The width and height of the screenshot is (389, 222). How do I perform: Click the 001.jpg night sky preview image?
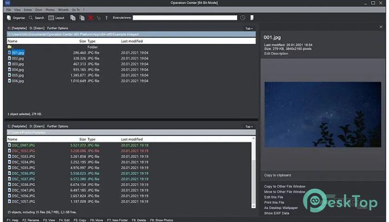click(x=323, y=114)
